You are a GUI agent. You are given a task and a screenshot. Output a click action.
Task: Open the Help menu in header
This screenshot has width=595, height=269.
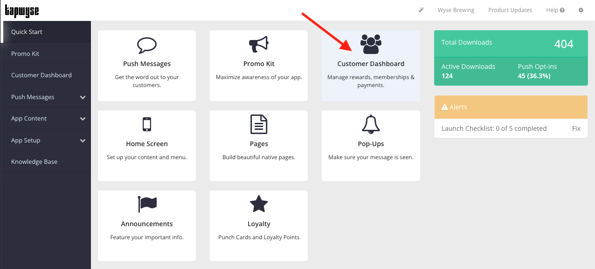[x=555, y=10]
